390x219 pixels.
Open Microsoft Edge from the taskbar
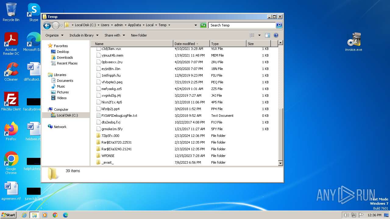(66, 215)
